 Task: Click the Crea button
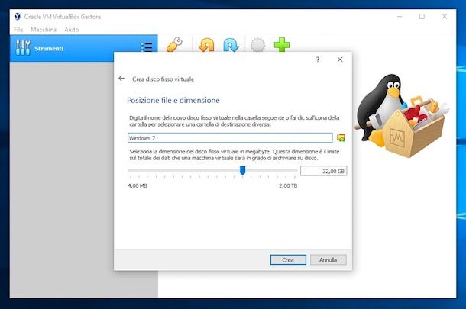pyautogui.click(x=288, y=259)
